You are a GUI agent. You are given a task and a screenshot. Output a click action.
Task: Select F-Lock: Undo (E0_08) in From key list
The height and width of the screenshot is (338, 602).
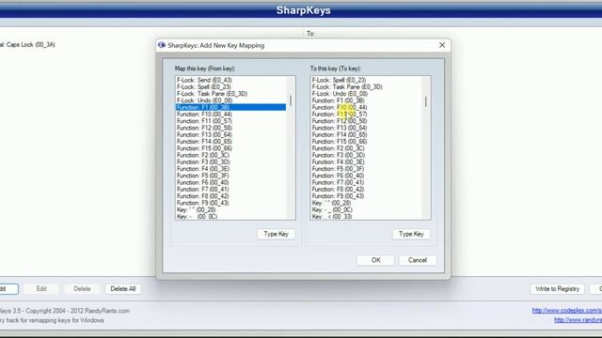(230, 100)
